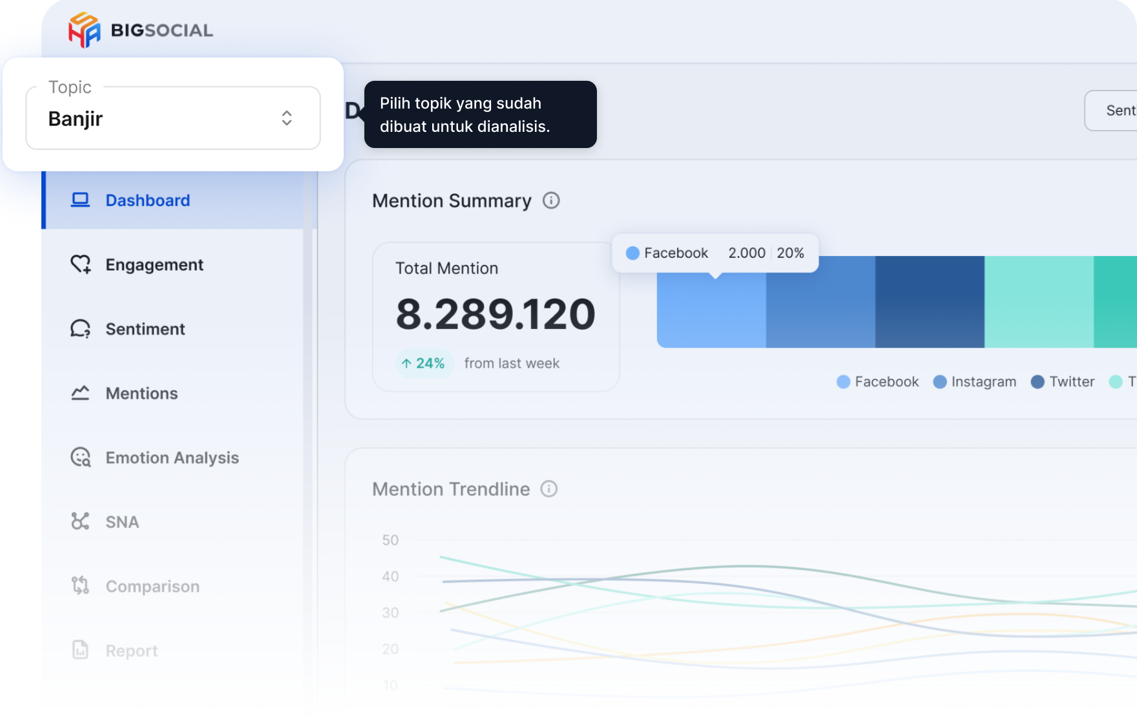Open the Topic dropdown showing Banjir
This screenshot has height=722, width=1137.
coord(172,118)
